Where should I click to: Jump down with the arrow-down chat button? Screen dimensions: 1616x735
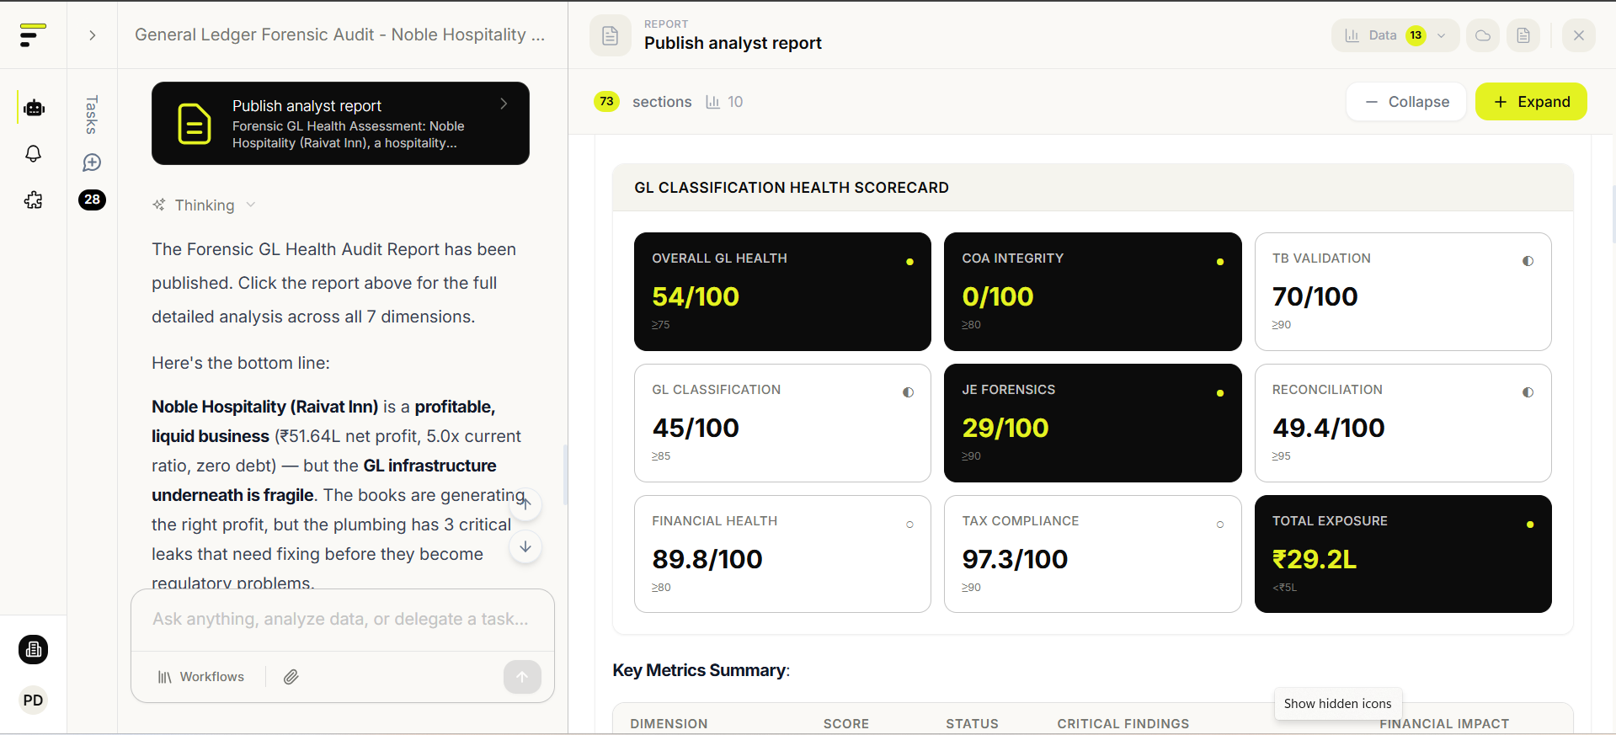click(525, 547)
